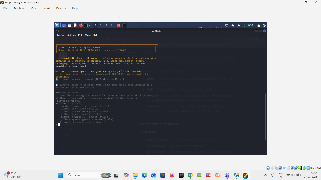
Task: Switch to the running Firefox window task button
Action: pos(118,25)
